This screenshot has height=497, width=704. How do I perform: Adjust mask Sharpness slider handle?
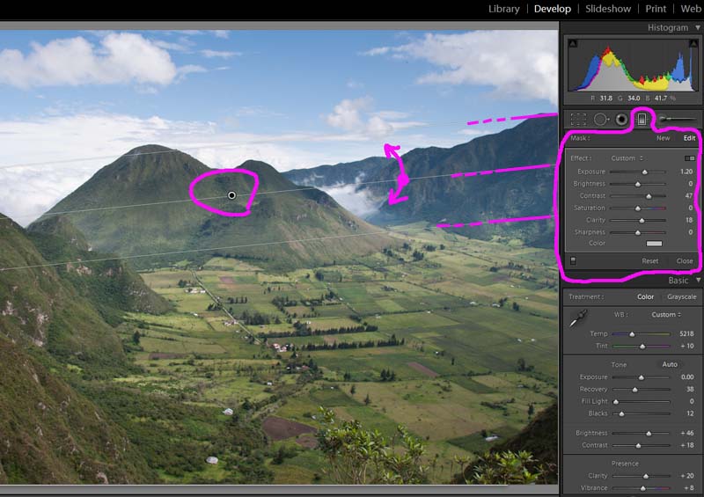tap(637, 232)
